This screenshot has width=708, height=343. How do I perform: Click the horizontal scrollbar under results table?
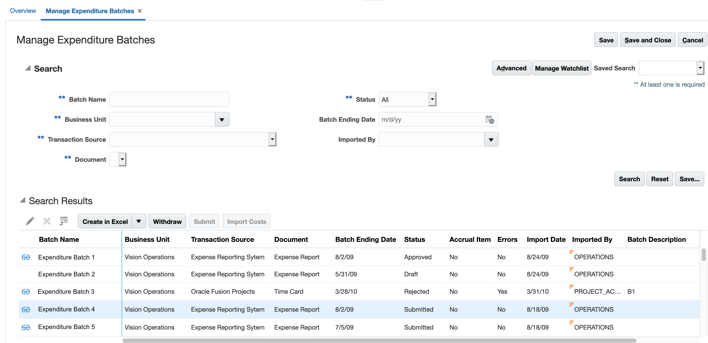click(379, 341)
